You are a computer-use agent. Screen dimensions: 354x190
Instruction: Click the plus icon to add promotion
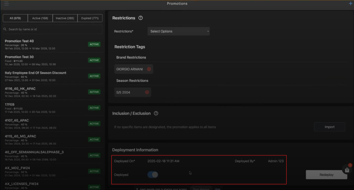coord(351,3)
